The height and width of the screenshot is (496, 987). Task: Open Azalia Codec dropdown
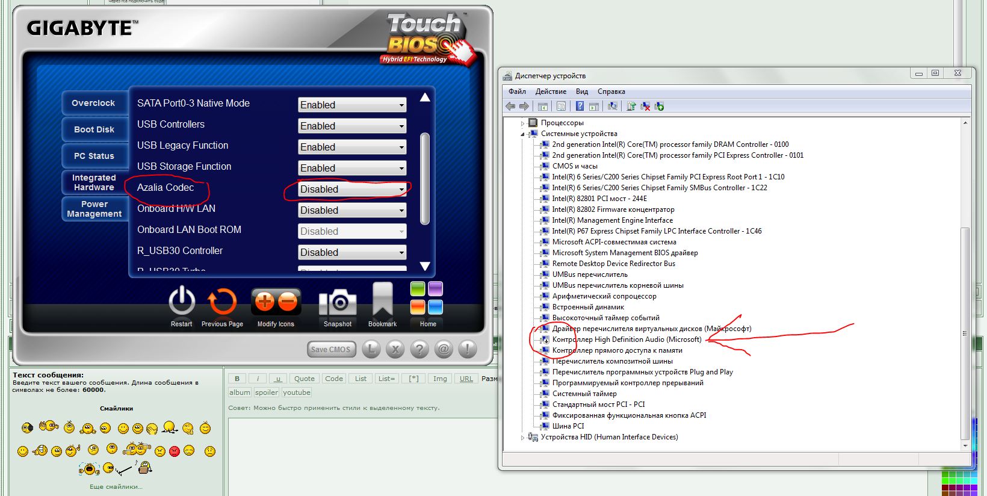click(x=352, y=189)
